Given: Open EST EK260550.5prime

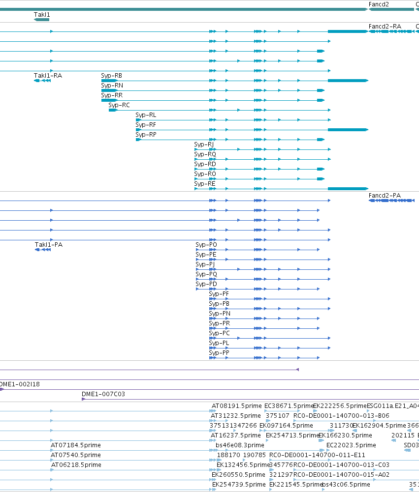Looking at the screenshot, I should (239, 475).
